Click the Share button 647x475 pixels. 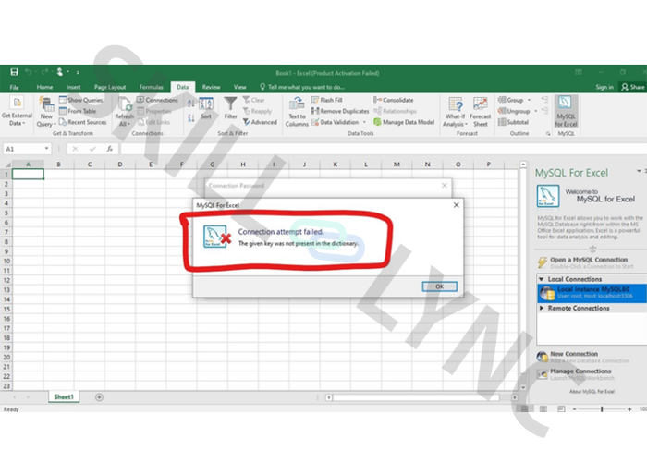pos(633,87)
